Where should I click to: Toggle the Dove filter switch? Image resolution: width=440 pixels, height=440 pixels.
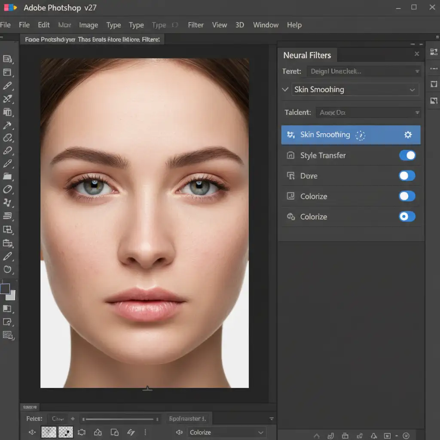(407, 176)
